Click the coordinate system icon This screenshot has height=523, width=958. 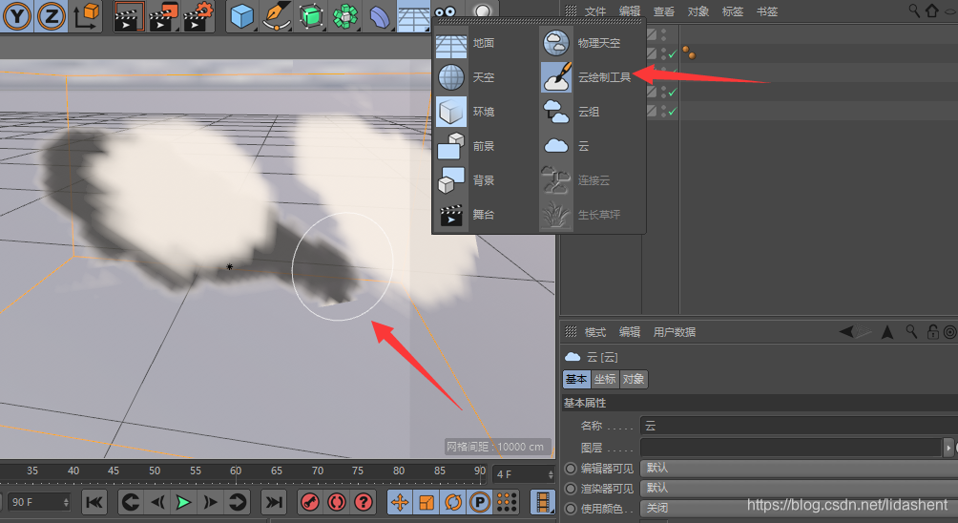click(87, 16)
